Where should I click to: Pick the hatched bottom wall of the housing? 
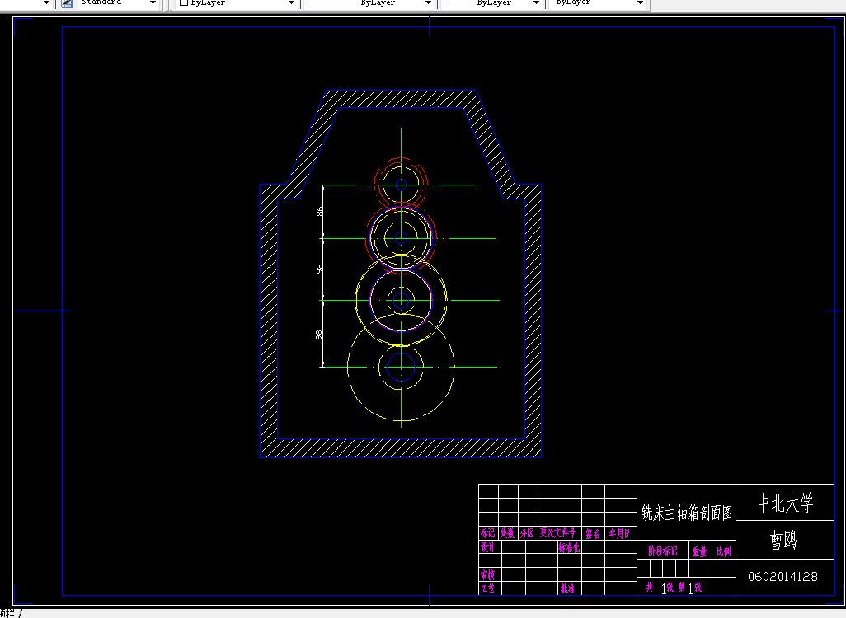click(x=401, y=448)
